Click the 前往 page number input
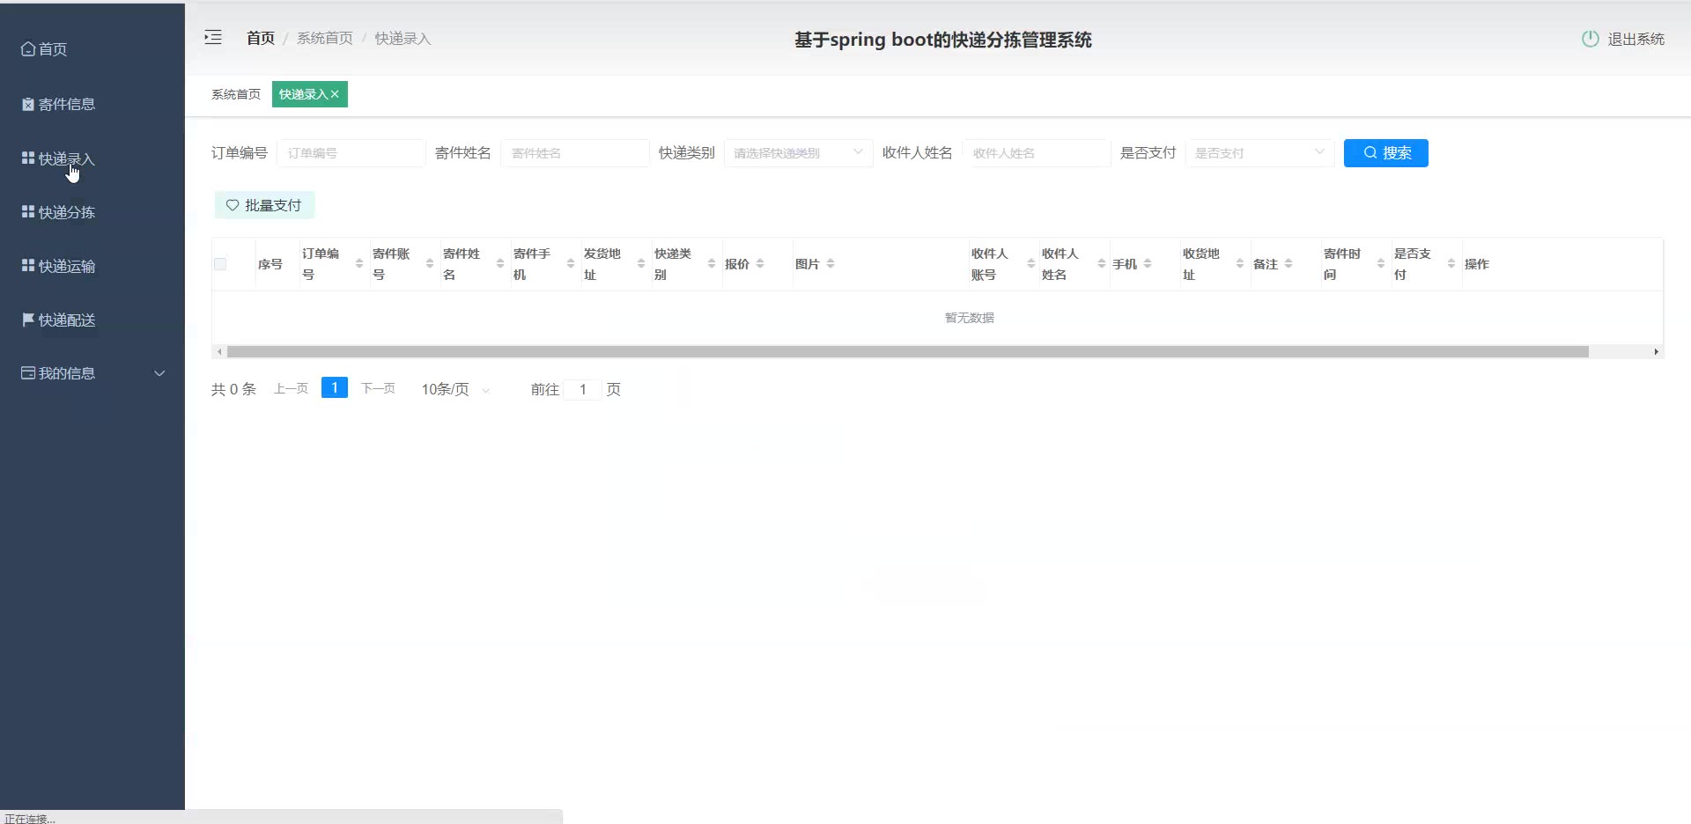Viewport: 1691px width, 824px height. tap(582, 389)
